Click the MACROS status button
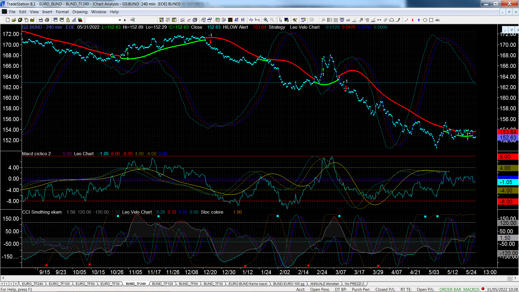The image size is (519, 292). 471,289
